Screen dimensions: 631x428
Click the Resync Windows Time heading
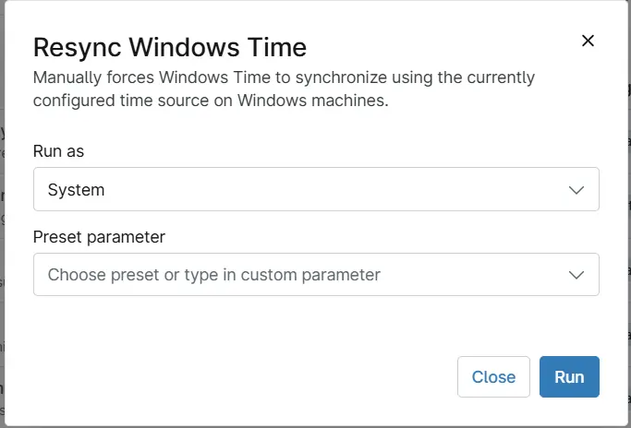pyautogui.click(x=170, y=47)
